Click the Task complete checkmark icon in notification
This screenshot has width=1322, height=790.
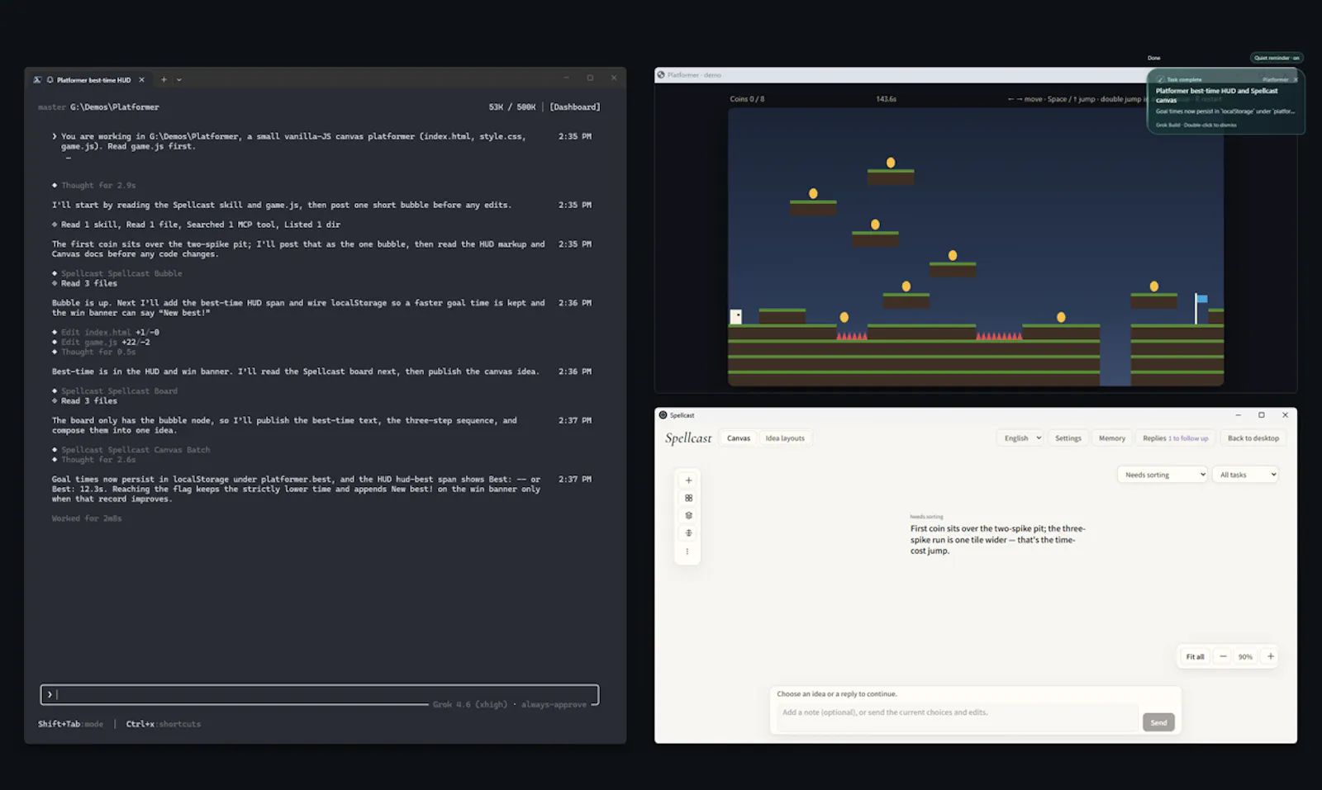(x=1160, y=80)
